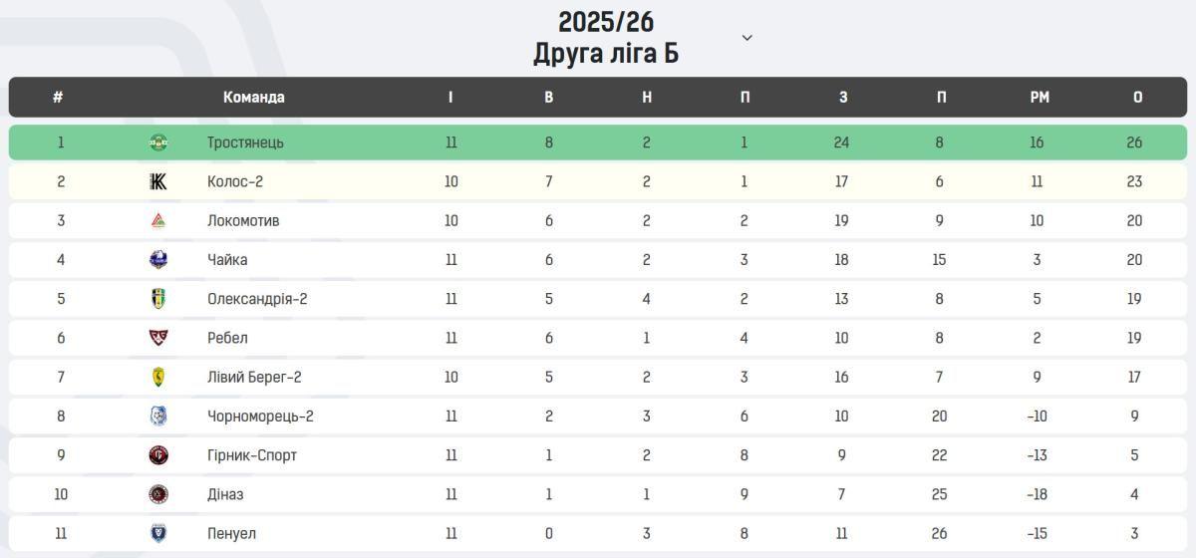The image size is (1196, 558).
Task: Click the Чорноморець-2 team emblem
Action: [x=158, y=417]
